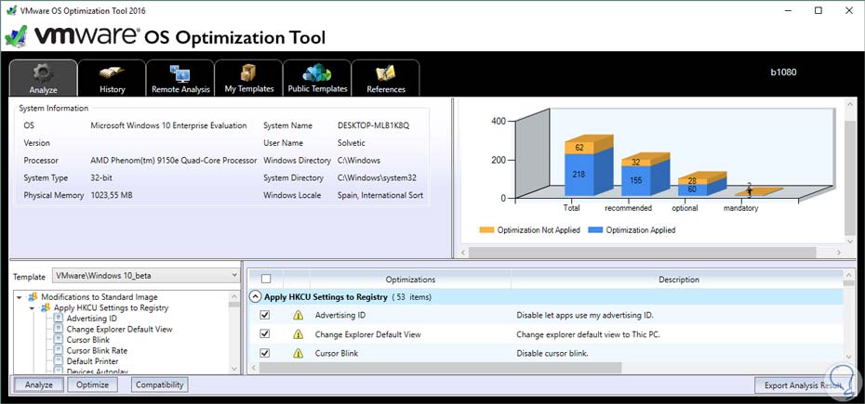Click the physical memory value 1023,55 MB
865x404 pixels.
[112, 195]
